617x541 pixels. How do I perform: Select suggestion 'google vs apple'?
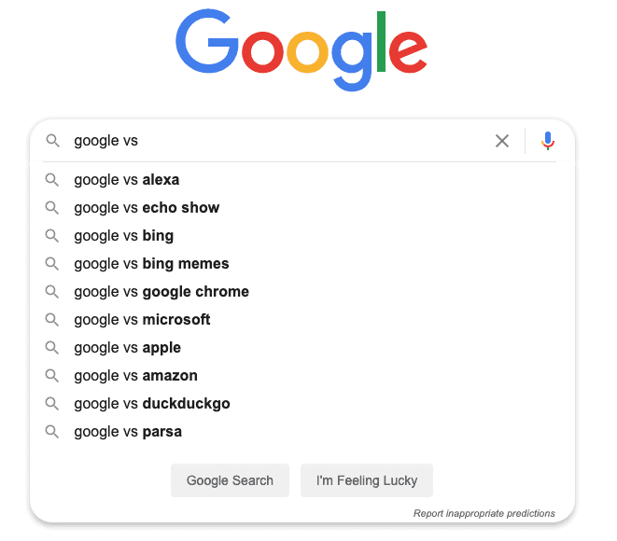point(302,348)
